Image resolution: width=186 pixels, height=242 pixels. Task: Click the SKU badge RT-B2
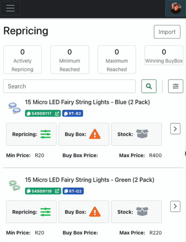coord(73,113)
